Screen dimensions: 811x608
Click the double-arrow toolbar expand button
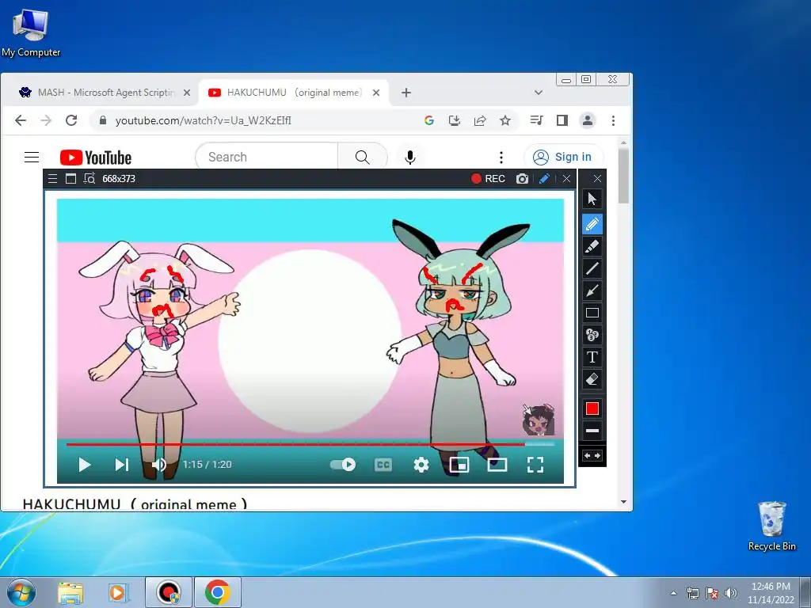tap(592, 455)
